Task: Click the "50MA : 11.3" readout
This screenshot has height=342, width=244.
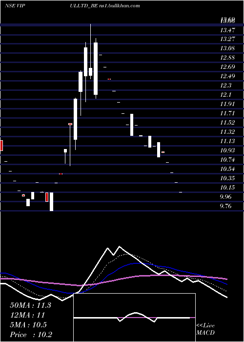Action: pyautogui.click(x=30, y=305)
